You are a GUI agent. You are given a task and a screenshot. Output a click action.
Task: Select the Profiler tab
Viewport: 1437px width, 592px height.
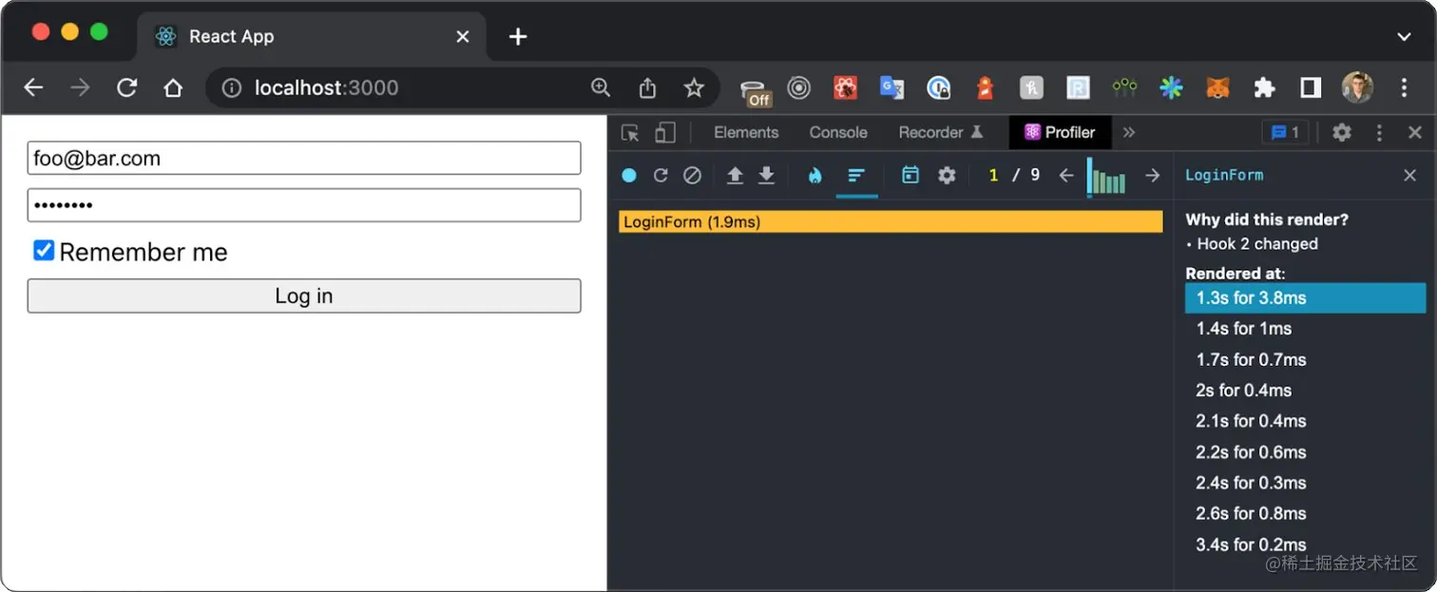pyautogui.click(x=1060, y=133)
